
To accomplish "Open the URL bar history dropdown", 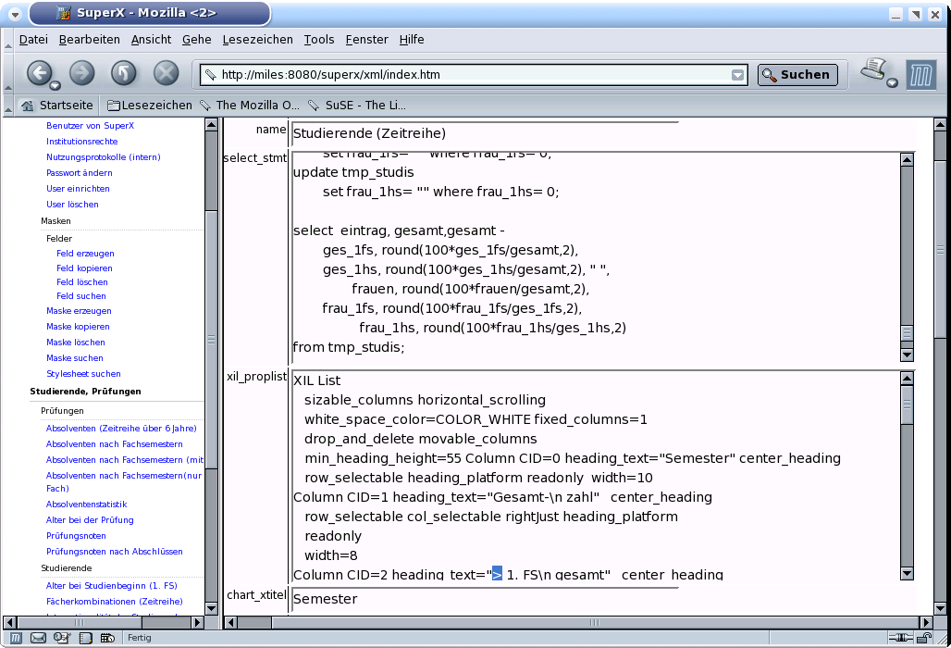I will coord(737,75).
